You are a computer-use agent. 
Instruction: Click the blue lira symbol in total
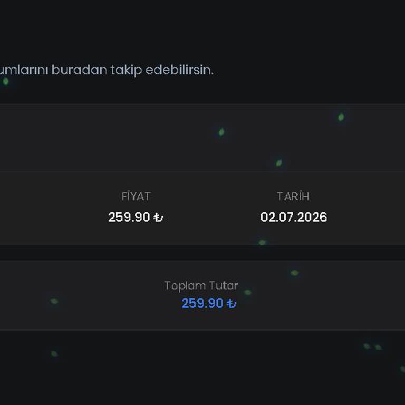(x=232, y=303)
